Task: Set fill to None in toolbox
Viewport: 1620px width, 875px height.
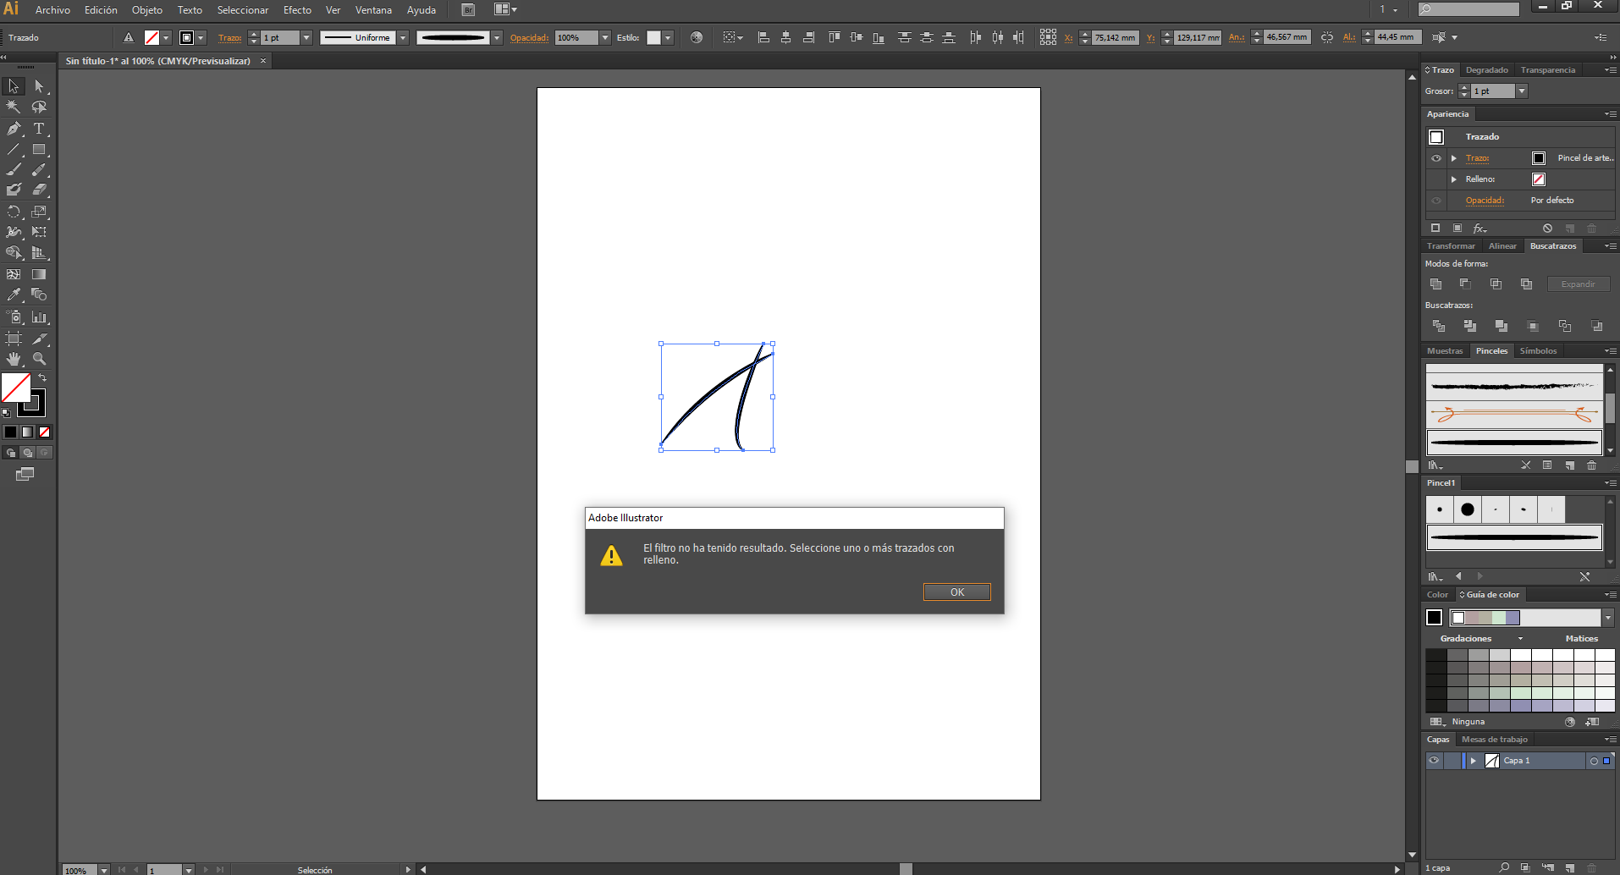Action: click(x=45, y=432)
